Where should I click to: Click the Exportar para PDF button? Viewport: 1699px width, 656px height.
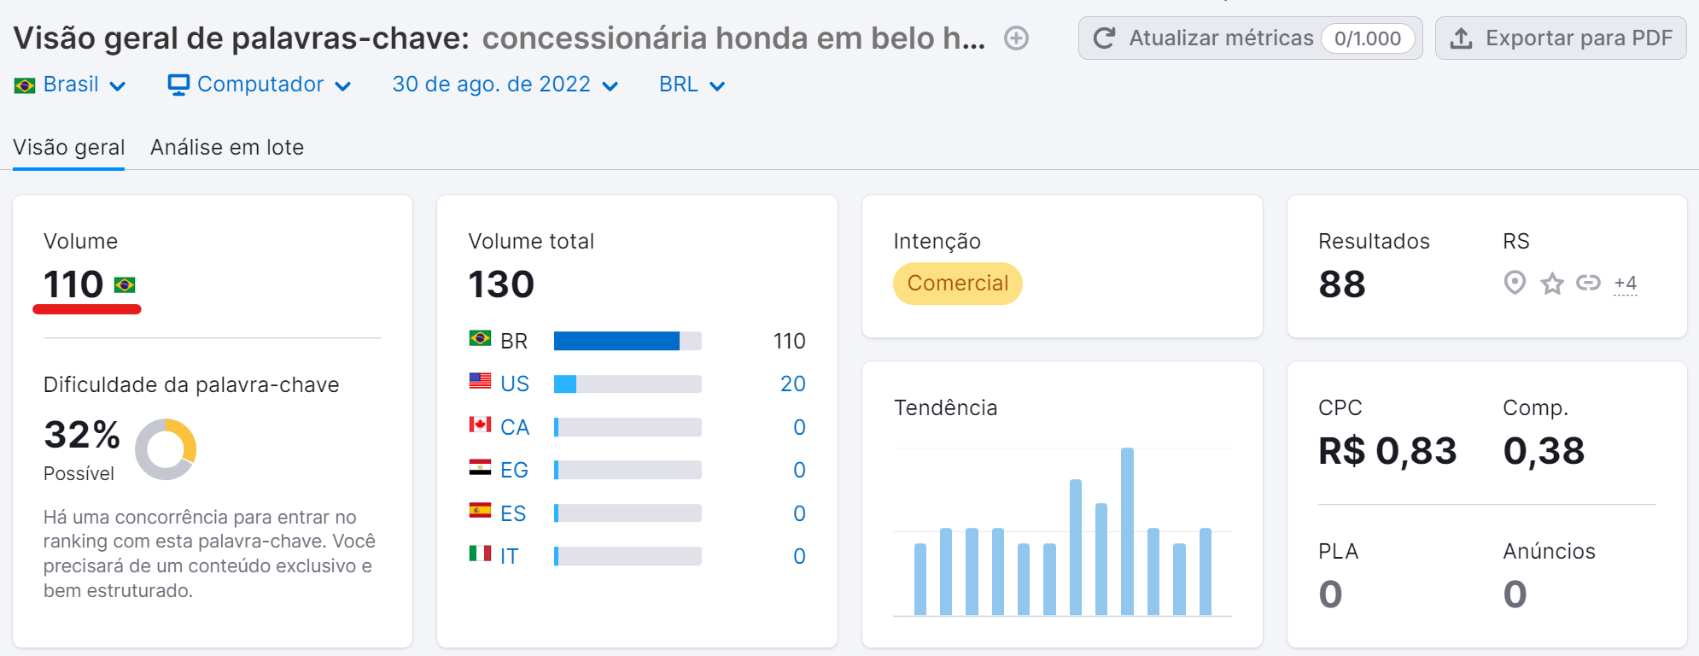tap(1561, 38)
